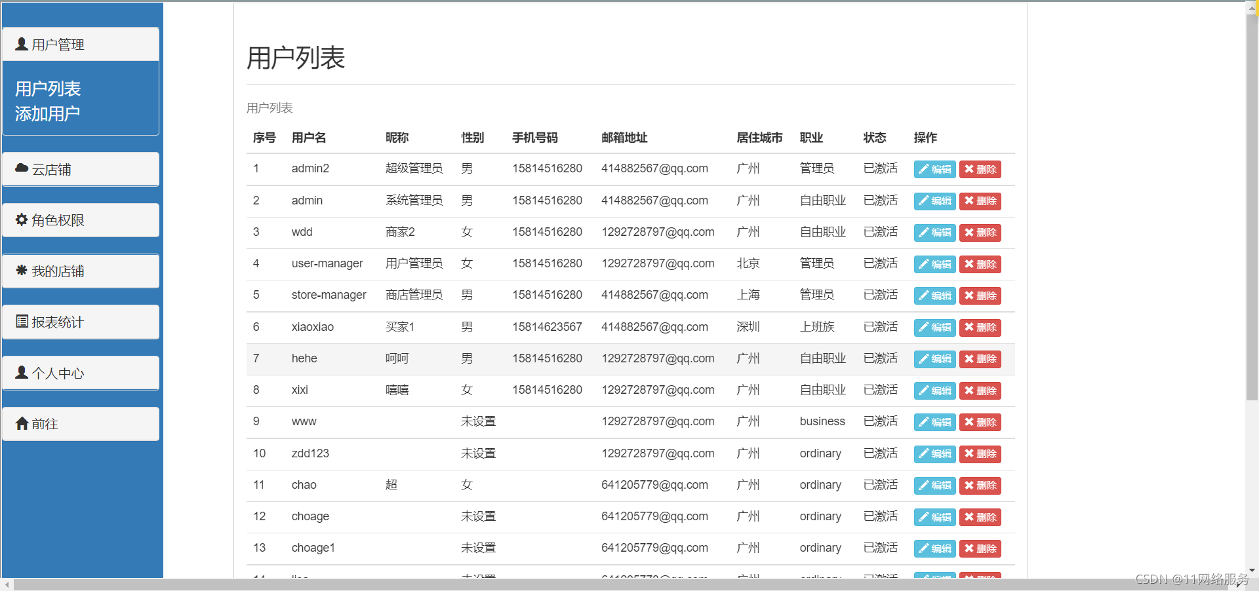Open 添加用户 in the sidebar

47,112
